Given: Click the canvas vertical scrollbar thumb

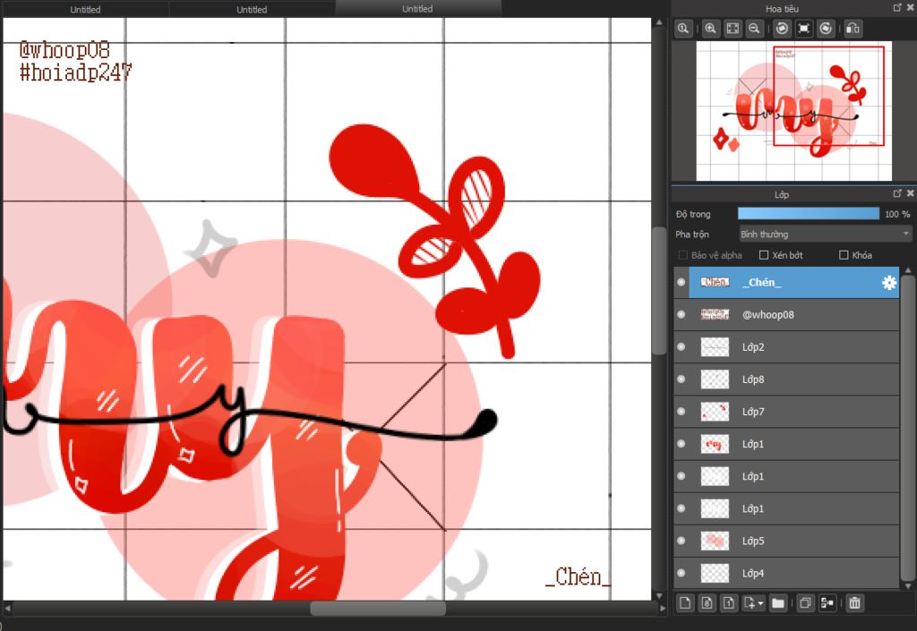Looking at the screenshot, I should 659,290.
